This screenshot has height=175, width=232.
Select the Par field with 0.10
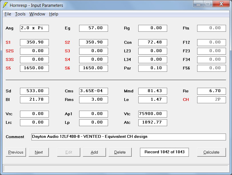153,68
